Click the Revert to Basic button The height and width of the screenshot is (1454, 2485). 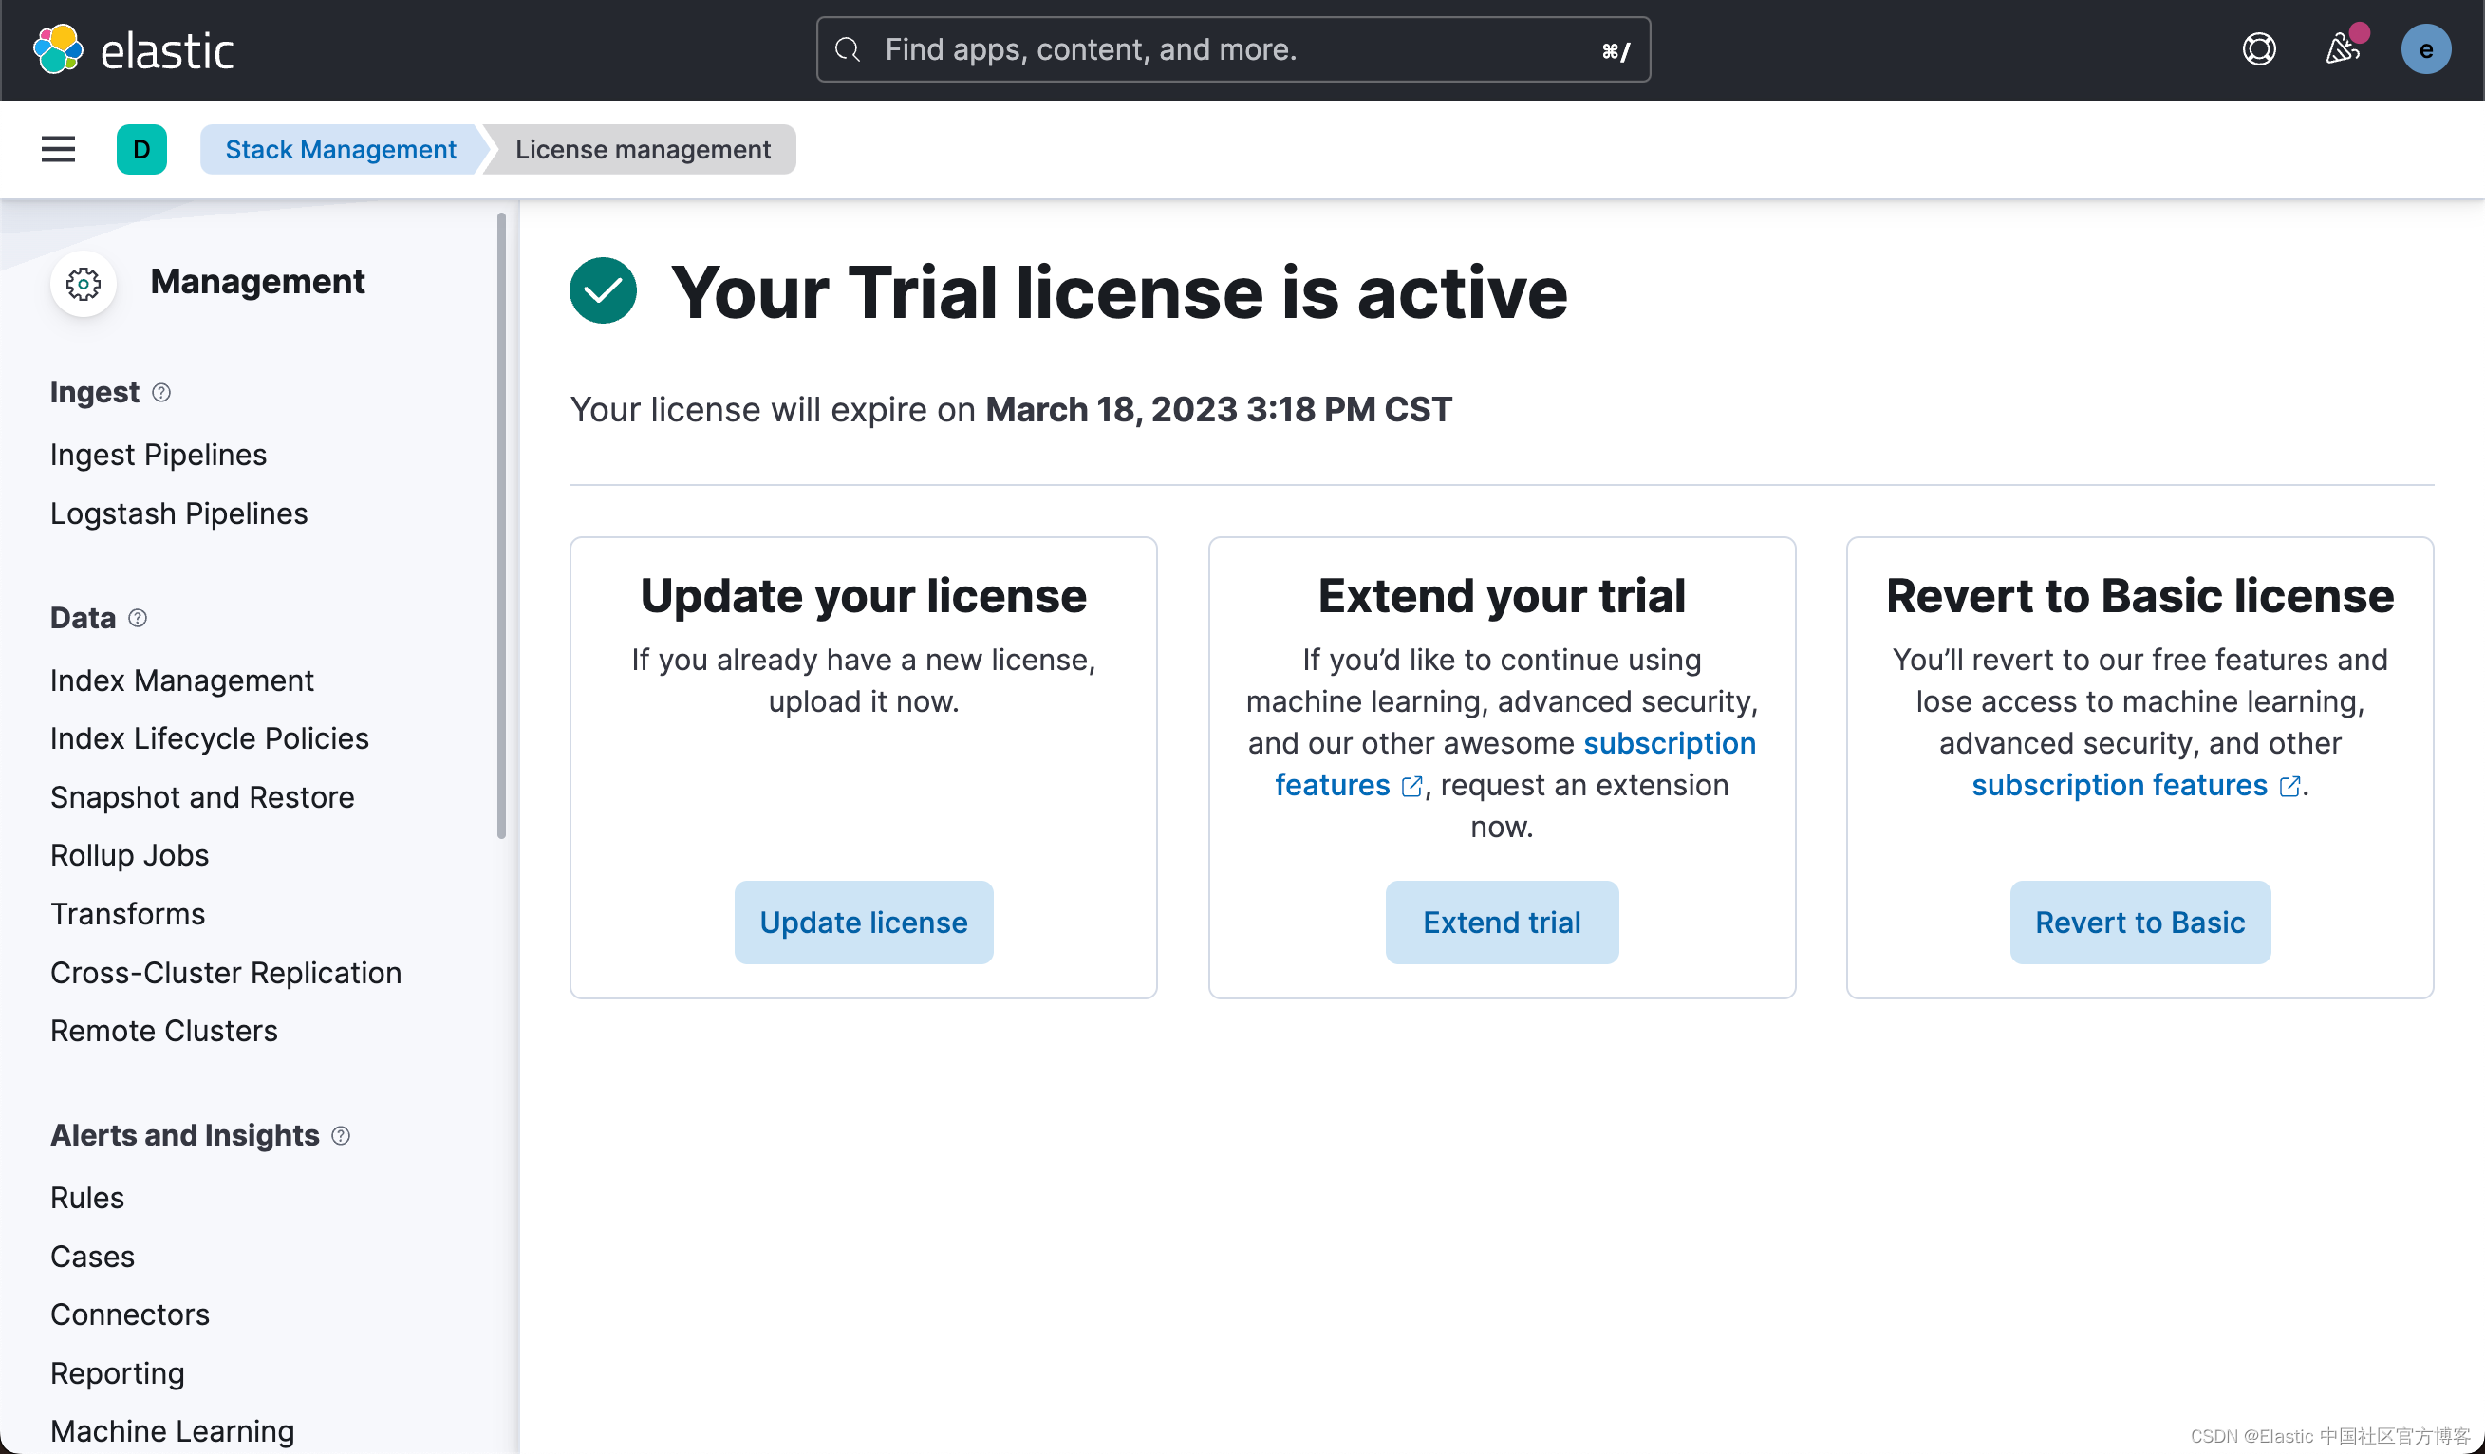point(2139,922)
